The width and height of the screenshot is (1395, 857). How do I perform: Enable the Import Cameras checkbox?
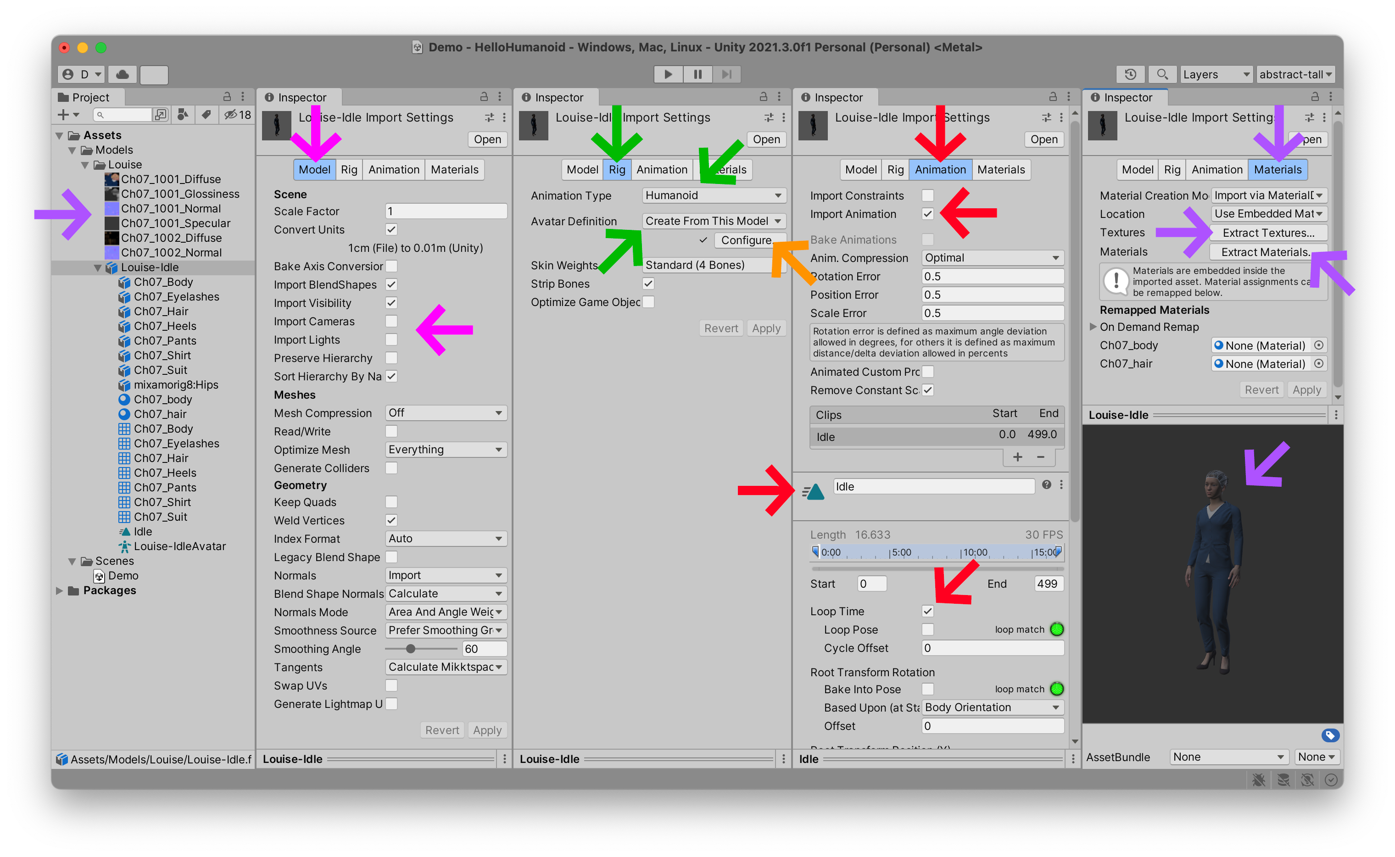pos(391,321)
